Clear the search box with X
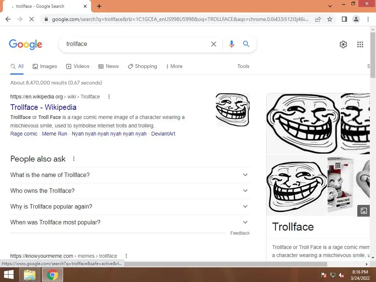The width and height of the screenshot is (376, 282). pyautogui.click(x=214, y=44)
